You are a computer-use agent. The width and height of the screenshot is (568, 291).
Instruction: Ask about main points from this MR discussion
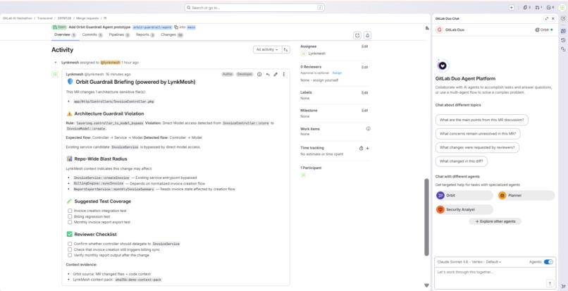[x=481, y=120]
